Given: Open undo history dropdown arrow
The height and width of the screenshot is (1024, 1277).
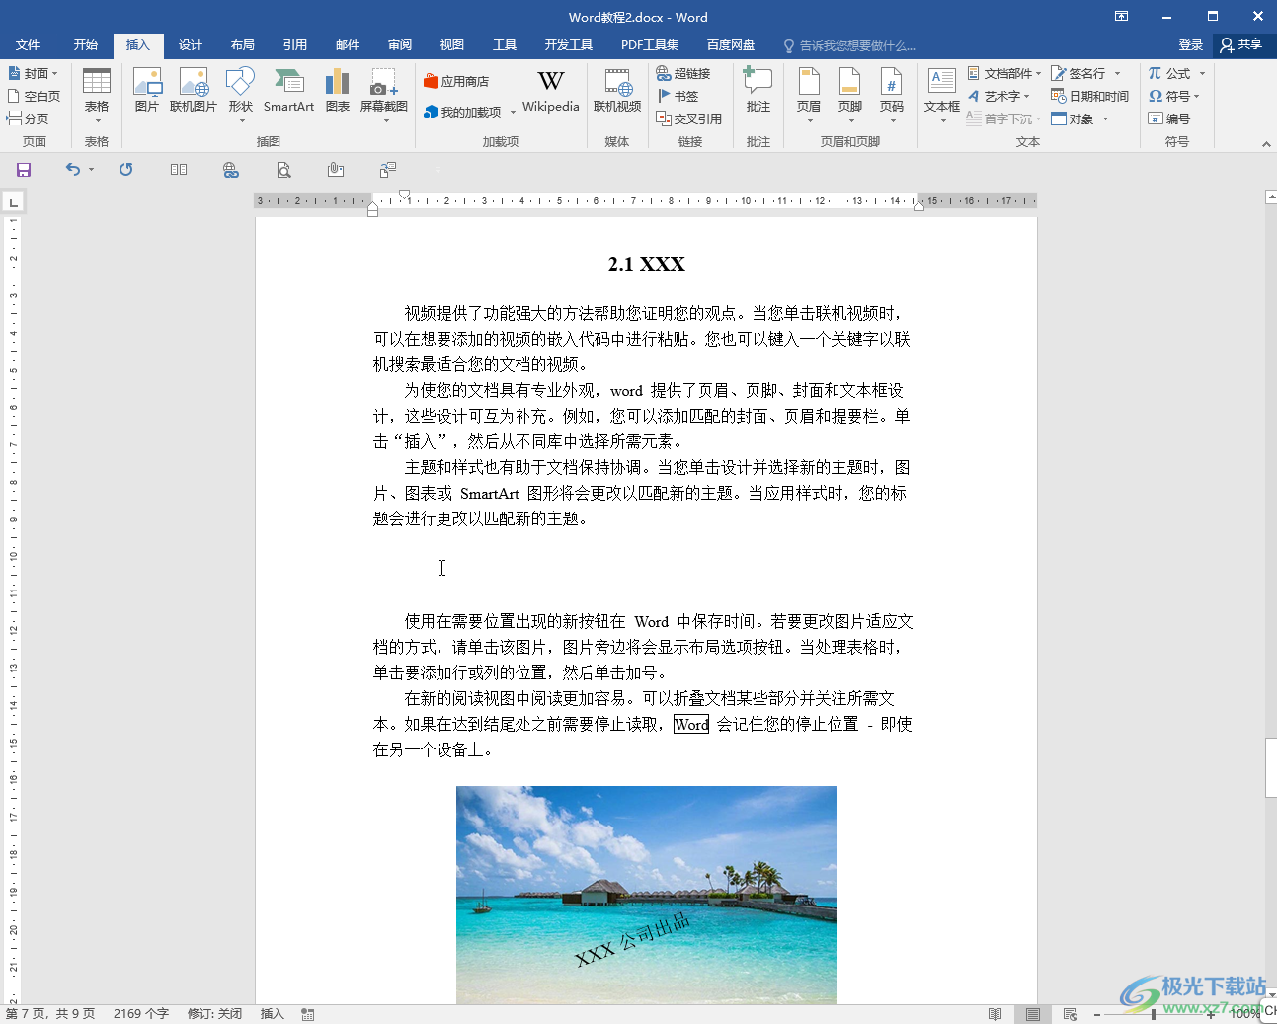Looking at the screenshot, I should pos(91,170).
